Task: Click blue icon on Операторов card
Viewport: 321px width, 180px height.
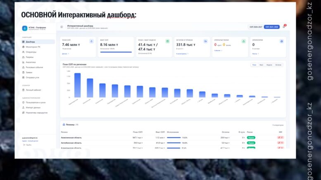Action: tap(282, 41)
